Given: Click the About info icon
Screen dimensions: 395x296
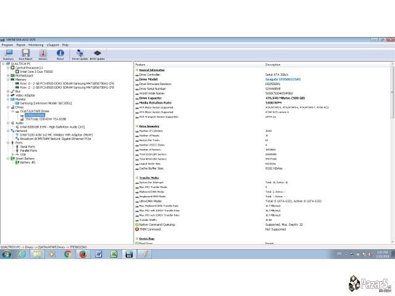Looking at the screenshot, I should (60, 55).
